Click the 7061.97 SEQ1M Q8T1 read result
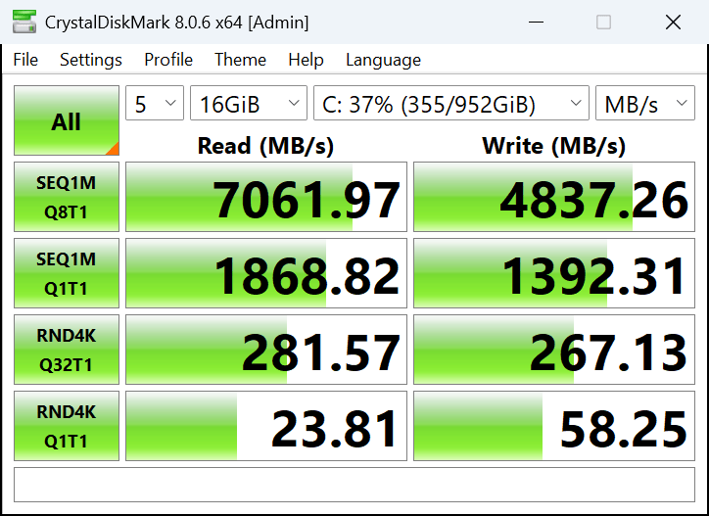The image size is (709, 516). click(x=266, y=197)
